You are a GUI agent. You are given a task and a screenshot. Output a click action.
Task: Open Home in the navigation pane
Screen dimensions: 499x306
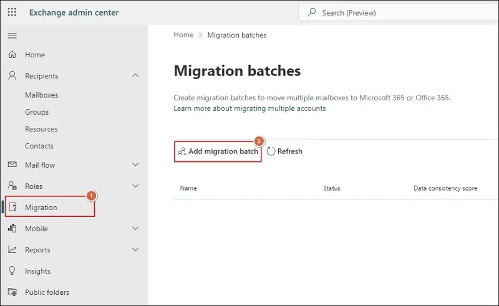35,55
